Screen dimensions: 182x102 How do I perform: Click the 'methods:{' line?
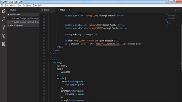[61, 78]
